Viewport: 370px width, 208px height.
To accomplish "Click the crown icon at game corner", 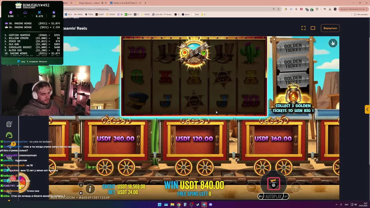I will (333, 43).
